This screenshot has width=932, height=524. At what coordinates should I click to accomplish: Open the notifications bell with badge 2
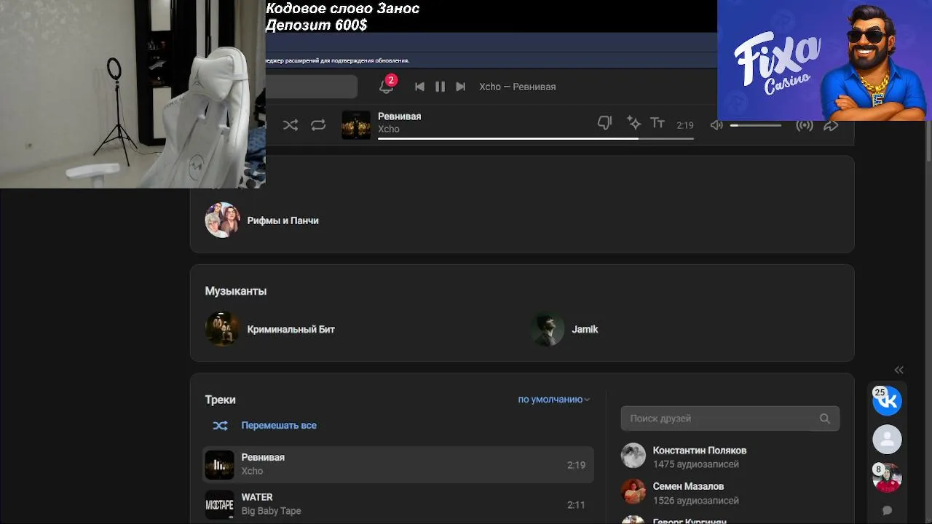pos(387,86)
